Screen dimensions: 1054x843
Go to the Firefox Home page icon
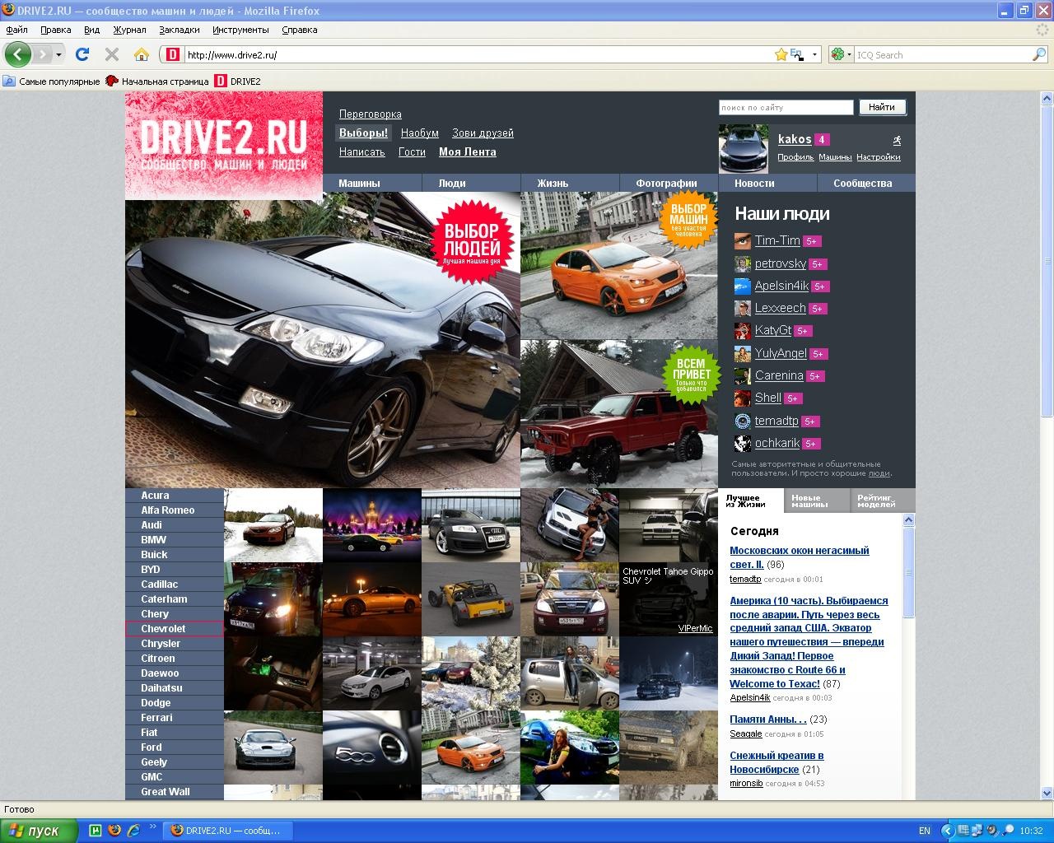(142, 54)
